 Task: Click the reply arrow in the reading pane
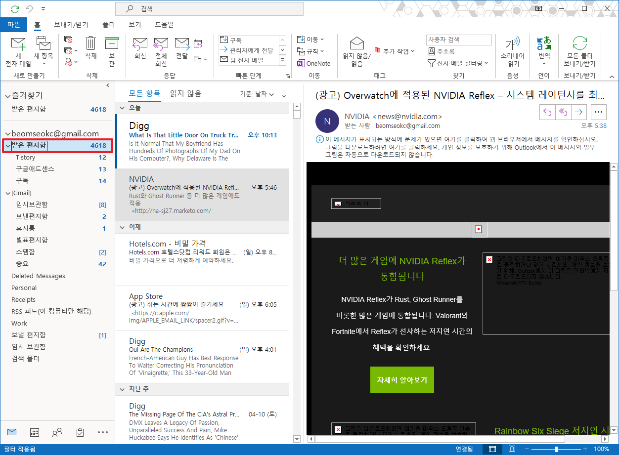click(x=547, y=112)
